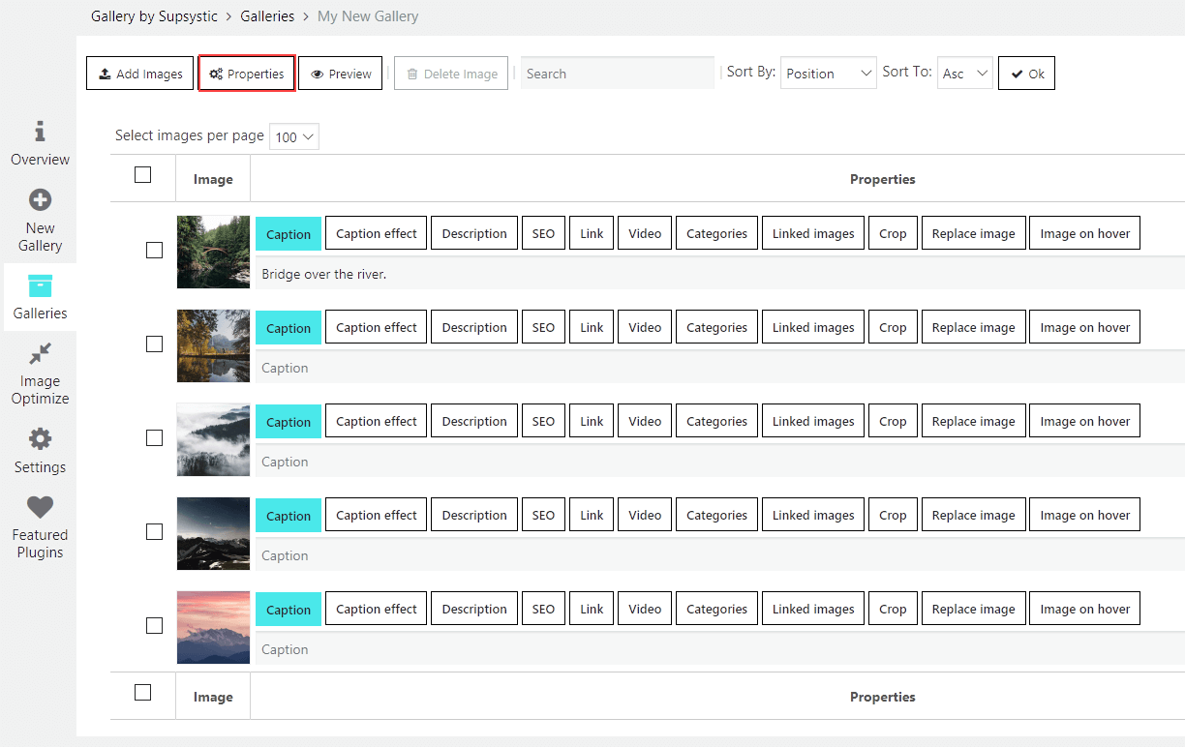Check the starry night image row checkbox
The width and height of the screenshot is (1185, 747).
(x=154, y=532)
